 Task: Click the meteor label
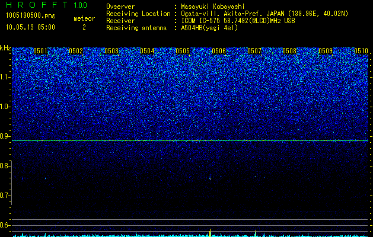pyautogui.click(x=84, y=18)
